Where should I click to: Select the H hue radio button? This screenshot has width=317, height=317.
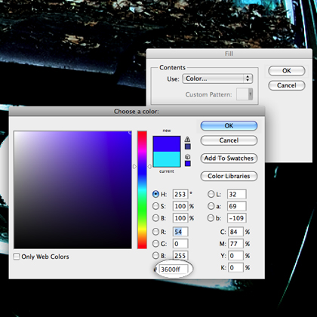155,194
